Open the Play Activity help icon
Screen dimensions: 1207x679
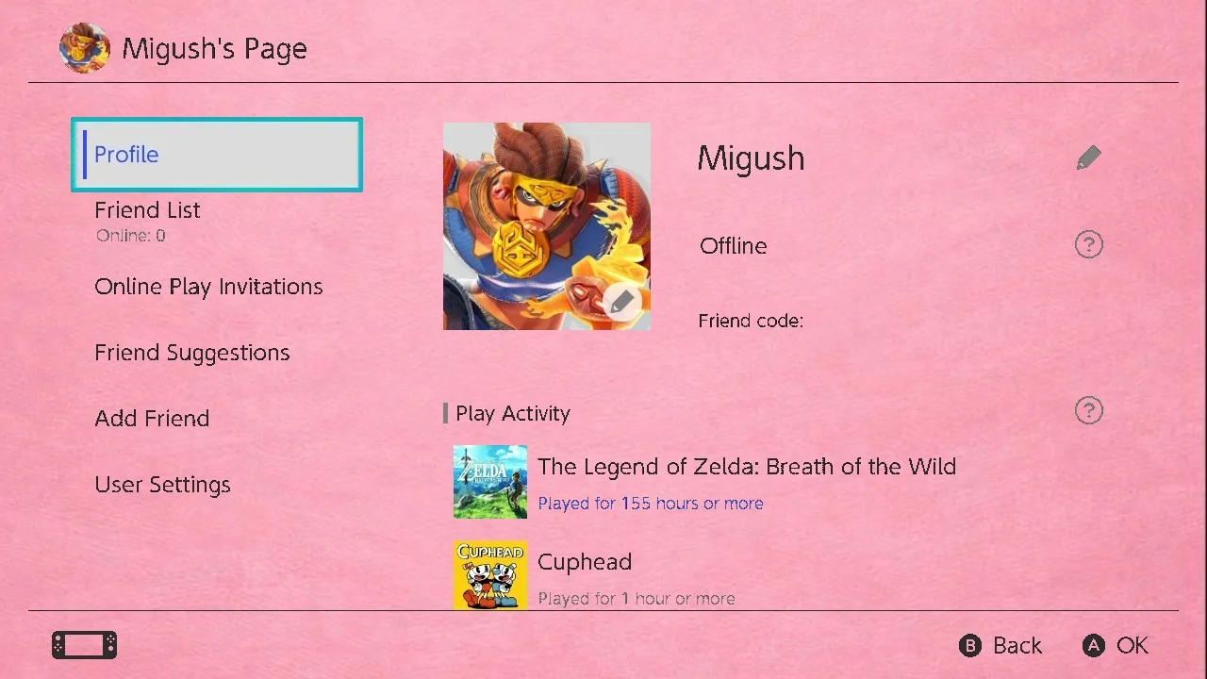coord(1088,410)
